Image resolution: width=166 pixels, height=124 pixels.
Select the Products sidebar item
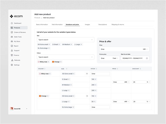pyautogui.click(x=19, y=28)
